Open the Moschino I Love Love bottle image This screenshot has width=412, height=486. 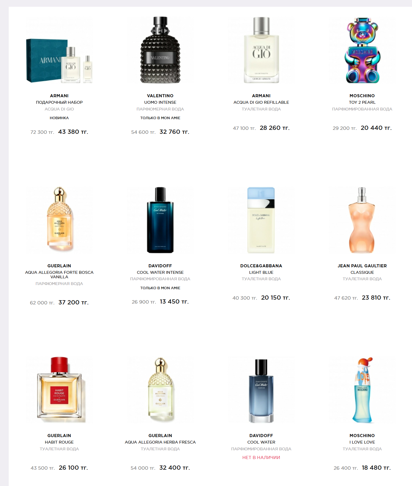[x=362, y=390]
